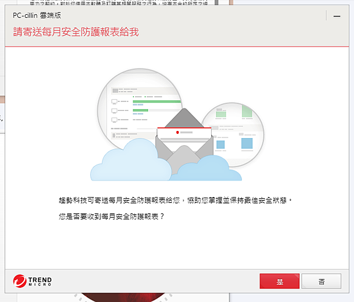Minimize the PC-cillin dialog window
This screenshot has height=302, width=354.
click(x=337, y=16)
